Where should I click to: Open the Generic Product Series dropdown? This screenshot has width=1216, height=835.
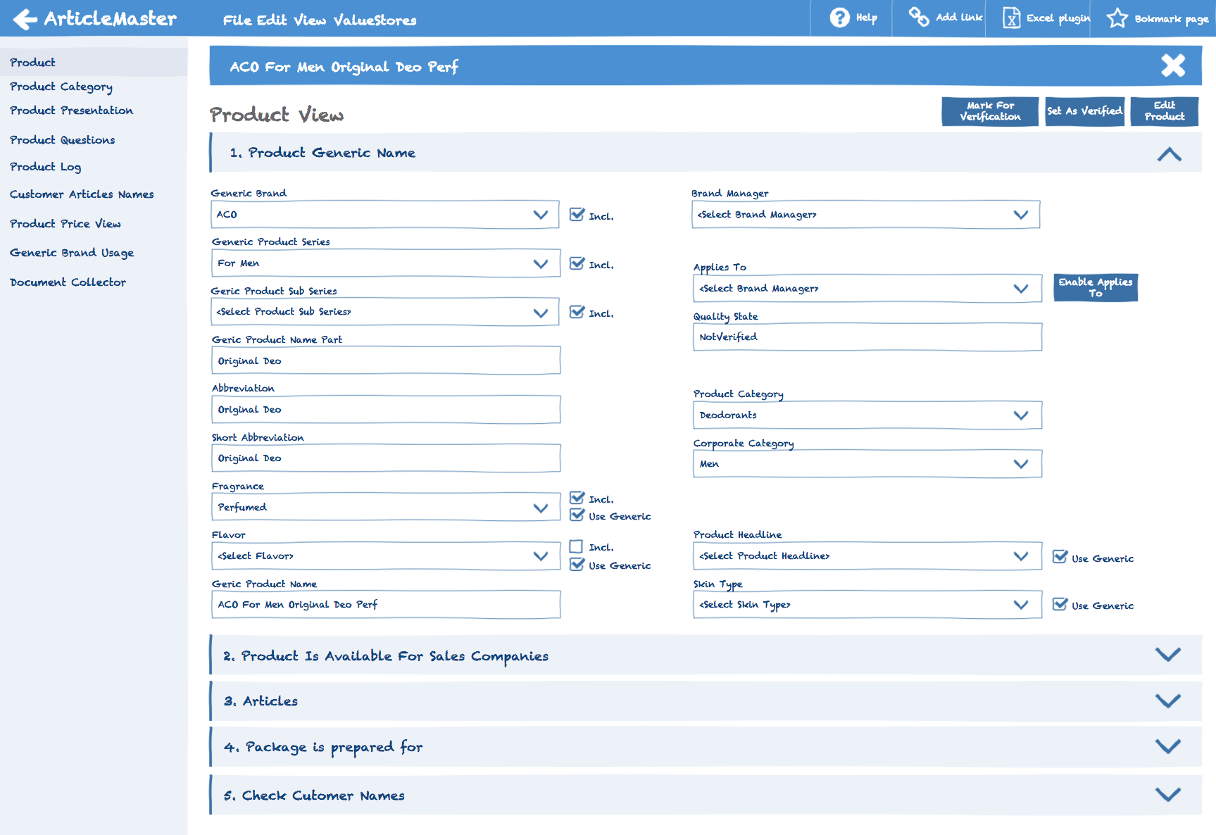[x=385, y=263]
